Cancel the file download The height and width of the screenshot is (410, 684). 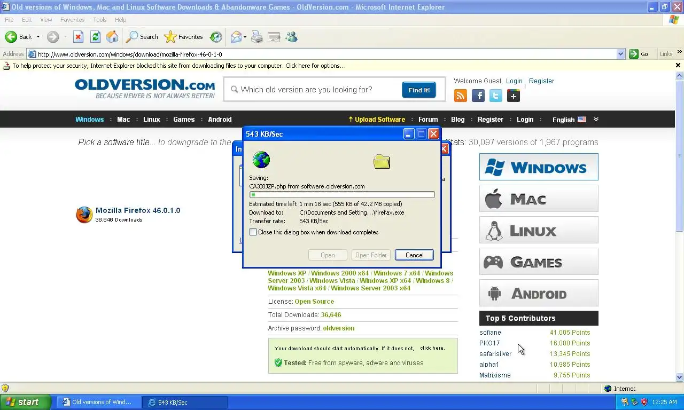tap(414, 255)
